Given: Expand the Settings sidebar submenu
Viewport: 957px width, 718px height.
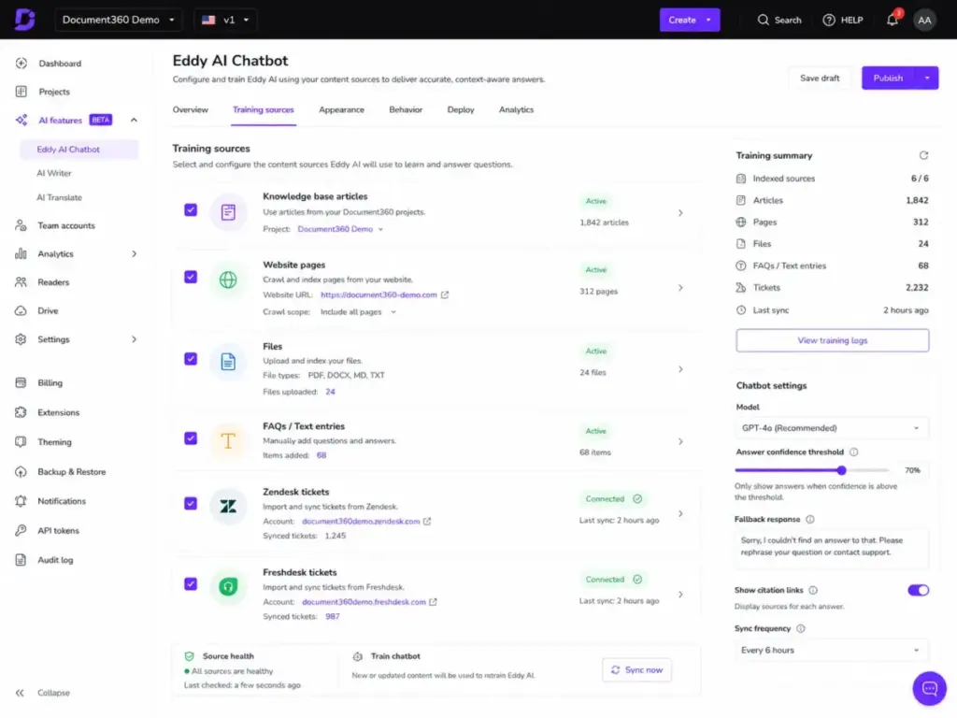Looking at the screenshot, I should point(134,339).
